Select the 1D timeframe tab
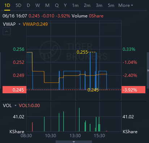149x143 pixels. pyautogui.click(x=7, y=5)
